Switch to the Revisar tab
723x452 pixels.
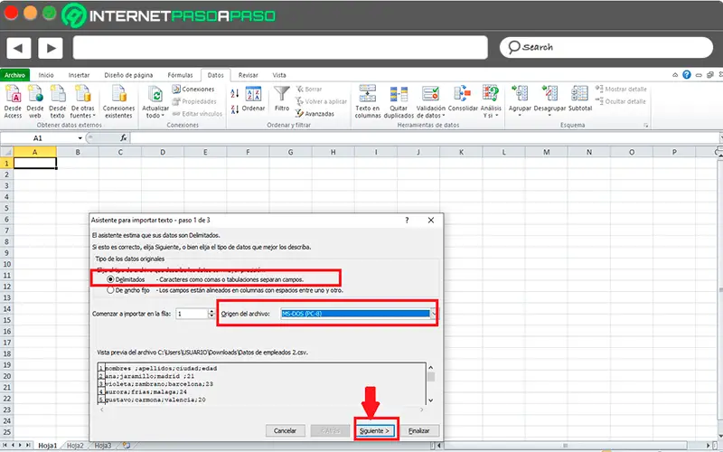[x=248, y=75]
